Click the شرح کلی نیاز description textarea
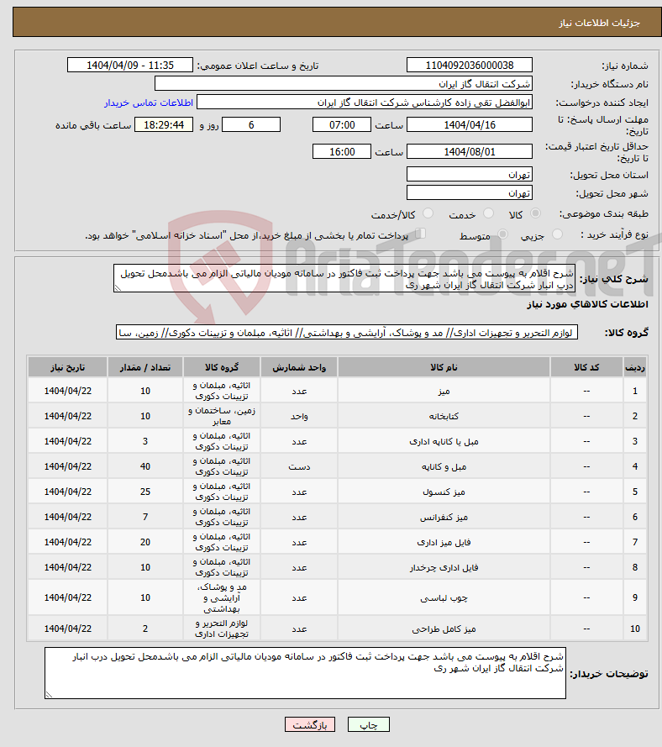This screenshot has height=747, width=662. click(x=344, y=279)
